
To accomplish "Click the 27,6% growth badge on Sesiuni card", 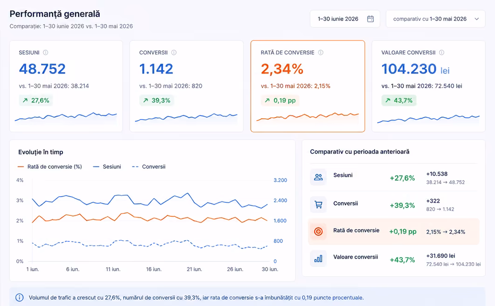I will 36,100.
